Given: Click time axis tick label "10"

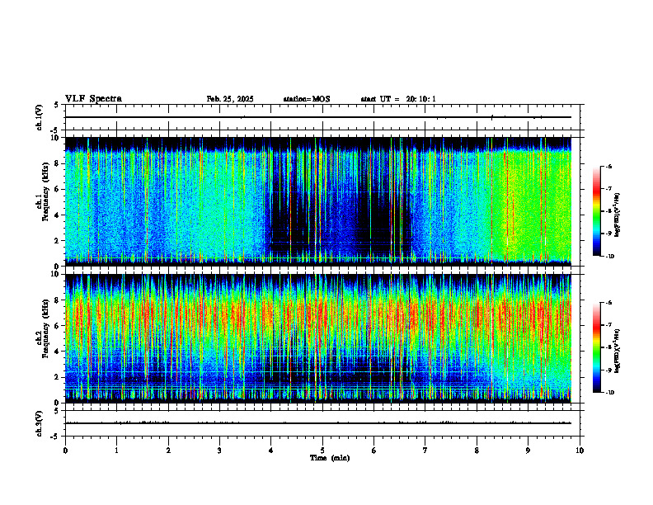Looking at the screenshot, I should pyautogui.click(x=580, y=451).
